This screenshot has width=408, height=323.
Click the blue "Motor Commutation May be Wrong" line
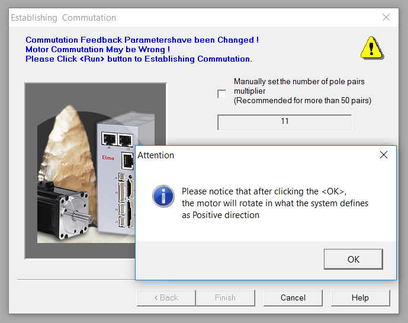98,49
